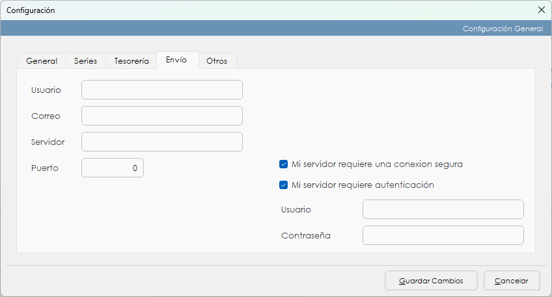Switch to the General tab
Viewport: 552px width, 297px height.
42,60
